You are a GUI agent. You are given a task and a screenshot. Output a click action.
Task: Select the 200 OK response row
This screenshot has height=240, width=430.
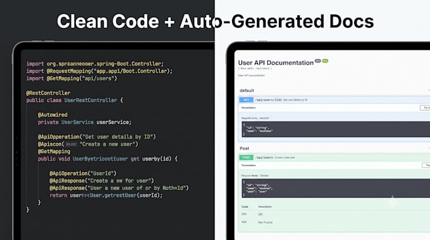[335, 214]
